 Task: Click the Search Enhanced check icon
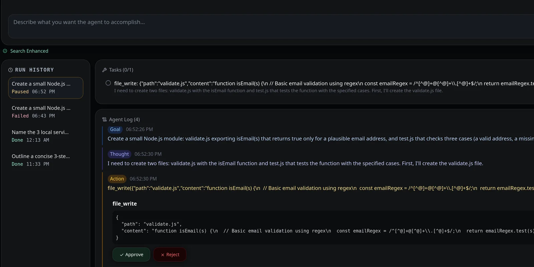pyautogui.click(x=5, y=51)
